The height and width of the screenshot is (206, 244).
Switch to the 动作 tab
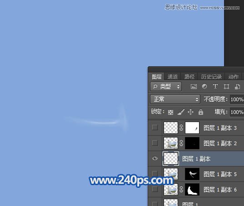(x=233, y=77)
